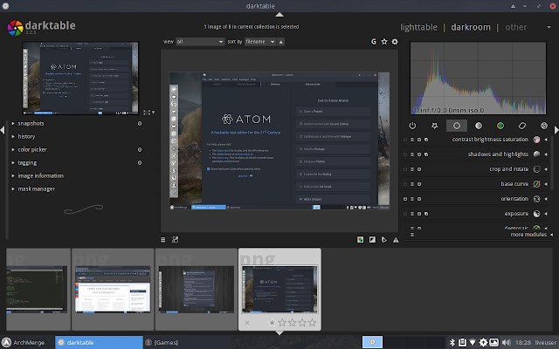The width and height of the screenshot is (559, 349).
Task: Open view switcher dropdown arrow beside other
Action: coord(549,27)
